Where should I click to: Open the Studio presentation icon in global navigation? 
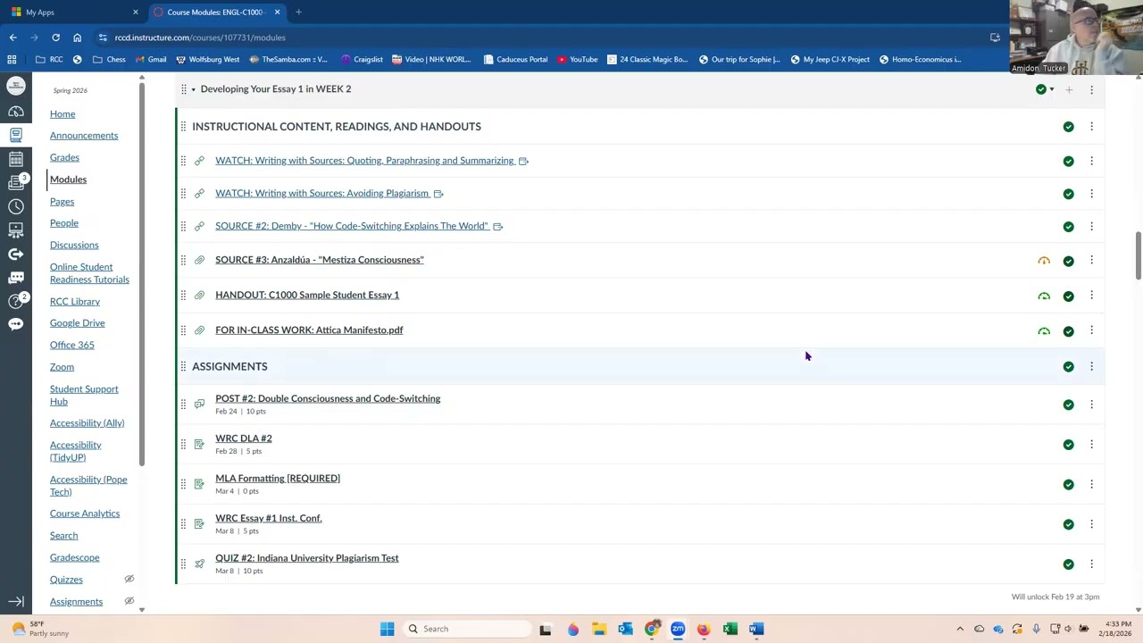16,230
